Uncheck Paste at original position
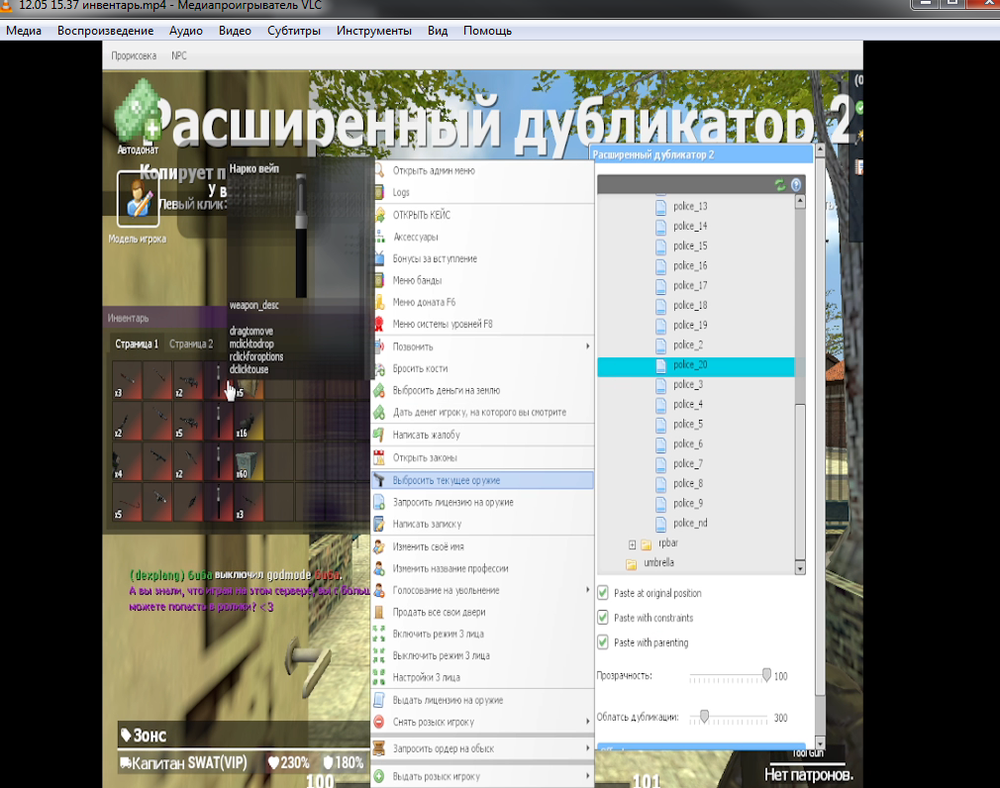This screenshot has width=1000, height=788. coord(603,593)
